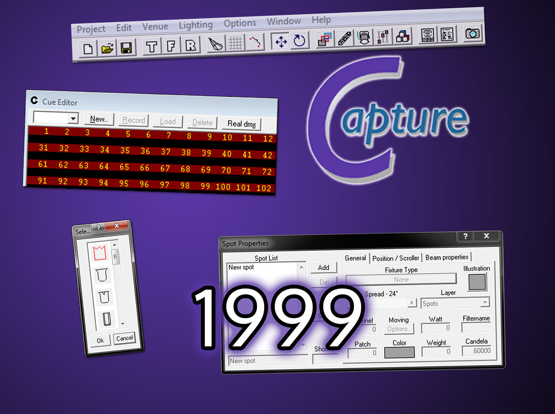The image size is (555, 414).
Task: Switch to Beam properties tab
Action: [x=447, y=257]
